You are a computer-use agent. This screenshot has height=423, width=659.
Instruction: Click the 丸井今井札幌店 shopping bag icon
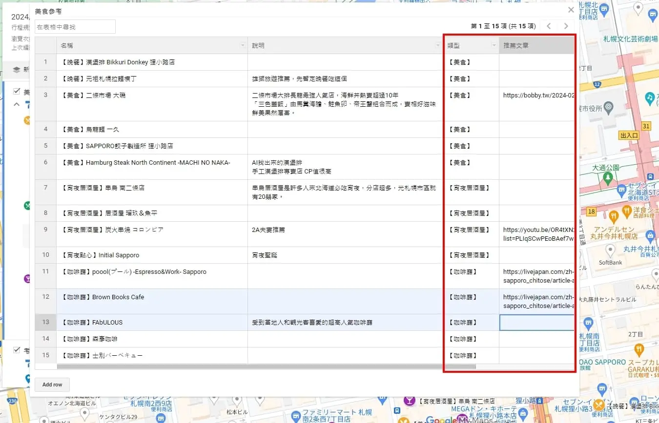(650, 236)
